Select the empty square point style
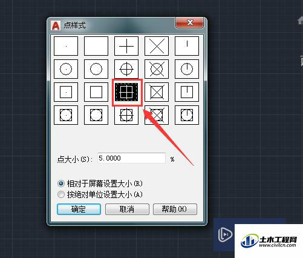Image resolution: width=303 pixels, height=258 pixels. pyautogui.click(x=96, y=92)
